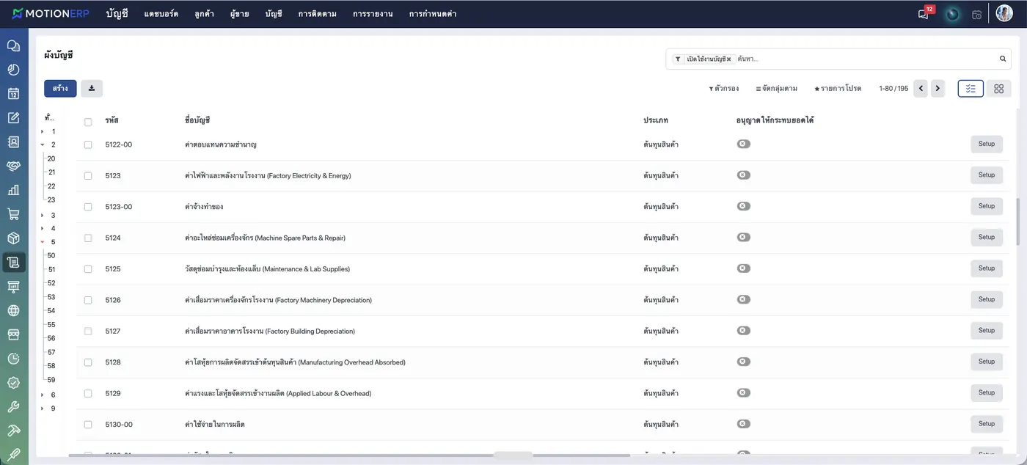Open the shopping cart sidebar icon
1027x465 pixels.
click(x=13, y=214)
